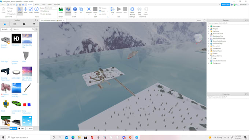Select the Move tool in ribbon
Viewport: 249px width, 140px height.
(25, 10)
